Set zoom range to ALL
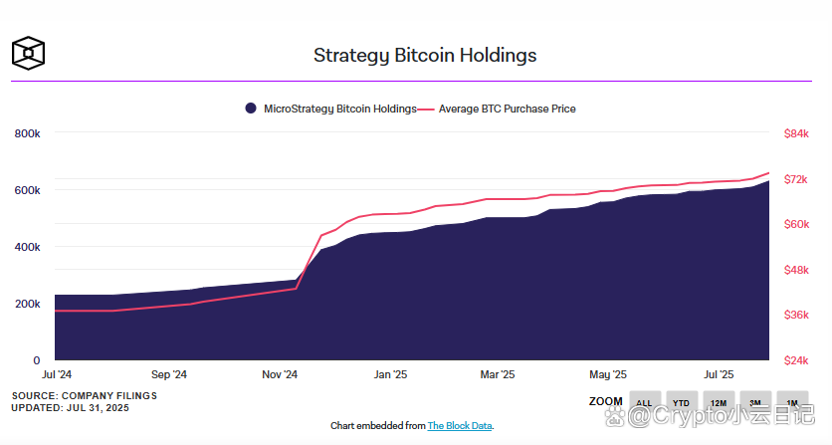Viewport: 832px width, 445px height. [x=644, y=402]
